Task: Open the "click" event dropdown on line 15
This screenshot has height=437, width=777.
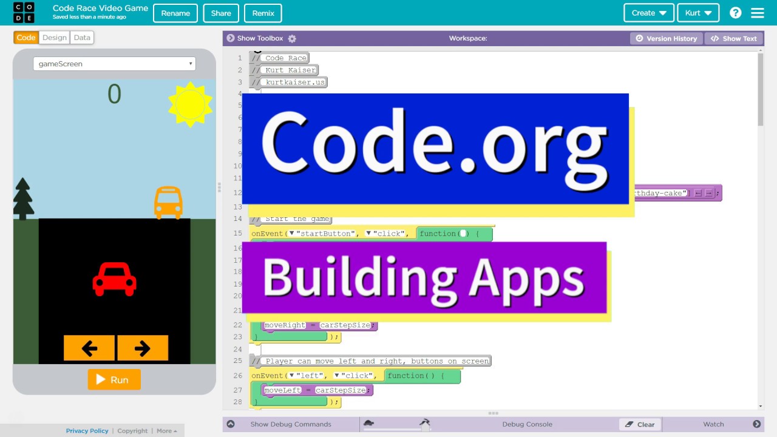Action: click(x=368, y=234)
